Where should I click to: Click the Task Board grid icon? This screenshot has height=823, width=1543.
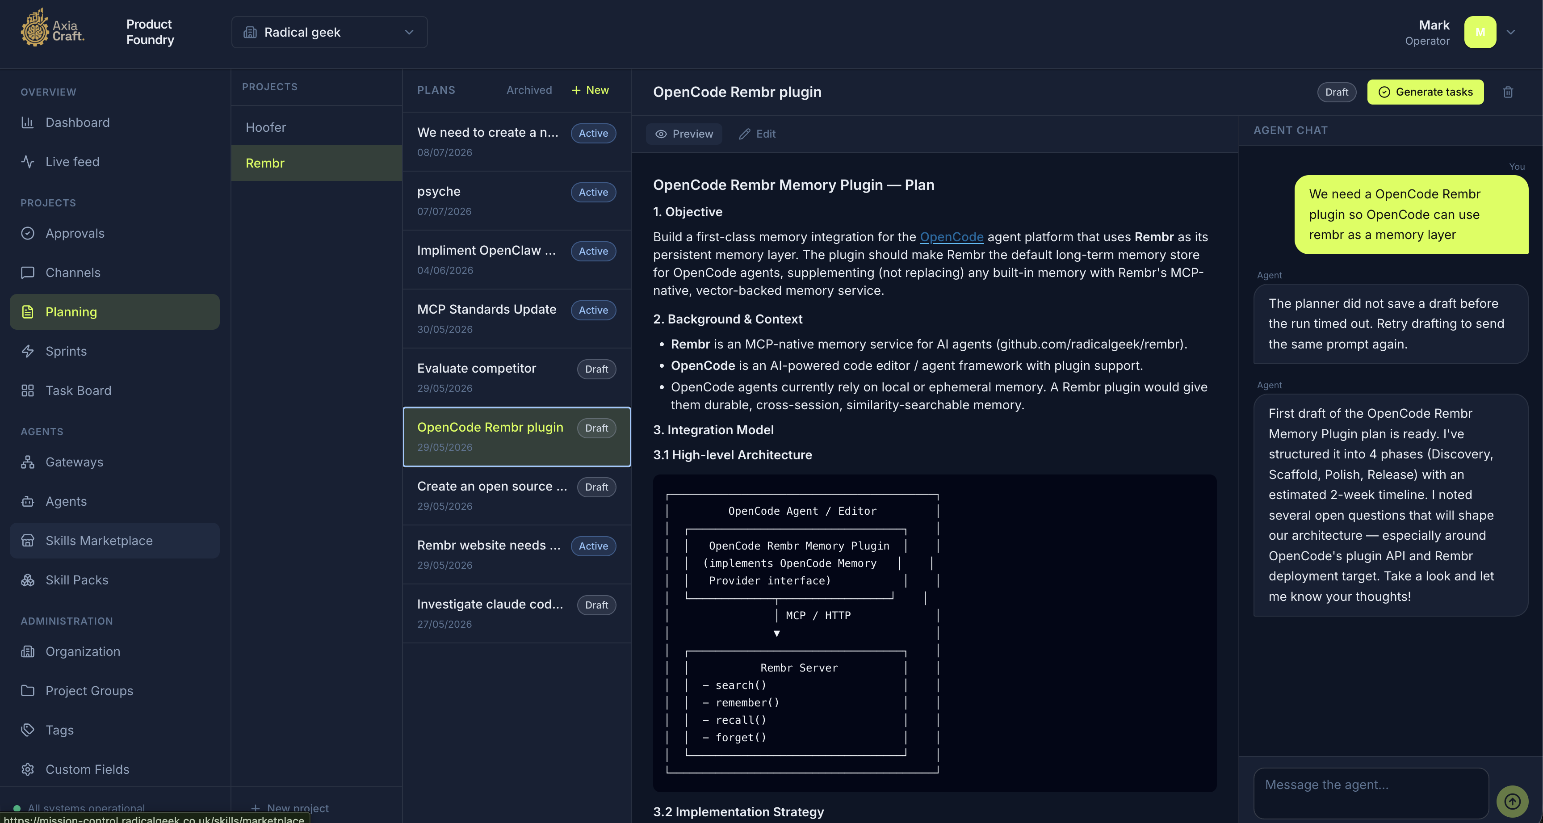(28, 391)
